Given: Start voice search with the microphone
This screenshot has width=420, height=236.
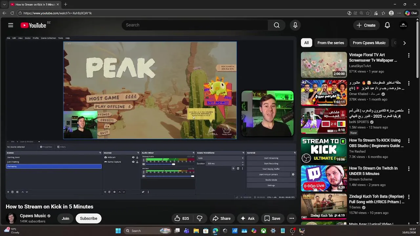Looking at the screenshot, I should (x=295, y=25).
